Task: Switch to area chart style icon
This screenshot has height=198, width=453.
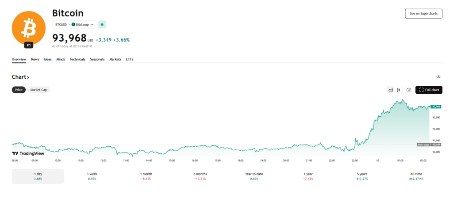Action: [x=391, y=90]
